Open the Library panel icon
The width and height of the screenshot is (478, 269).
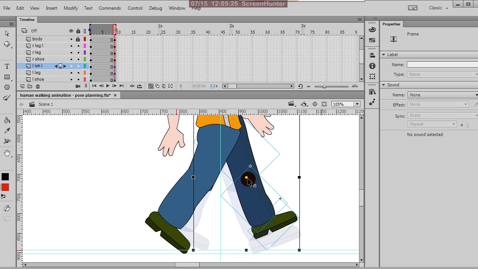[372, 92]
